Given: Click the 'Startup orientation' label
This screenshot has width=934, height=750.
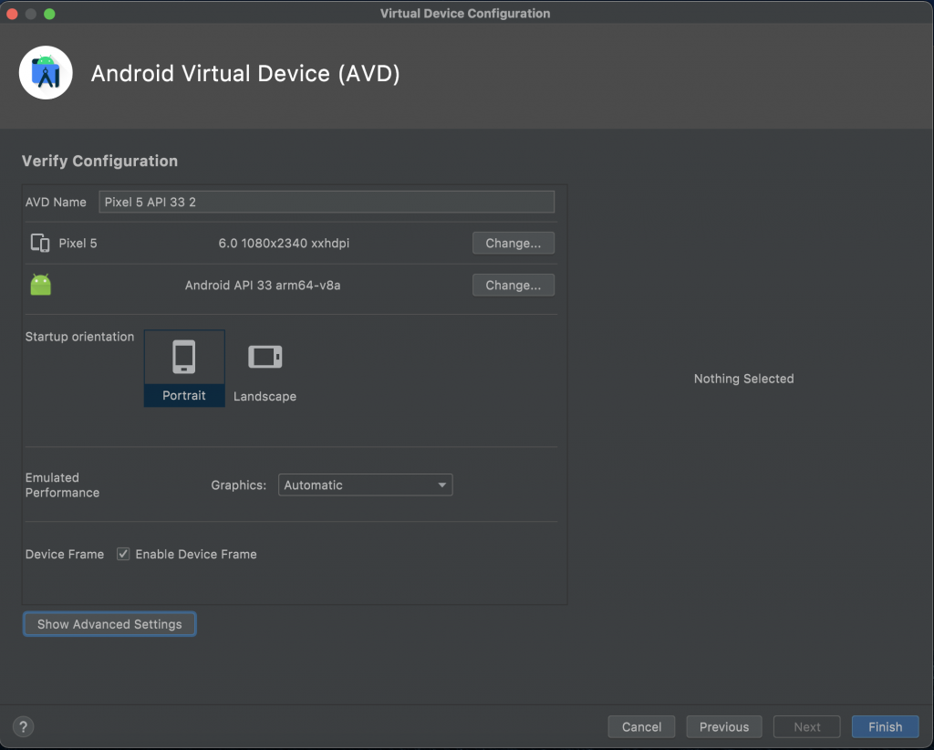Looking at the screenshot, I should click(80, 337).
